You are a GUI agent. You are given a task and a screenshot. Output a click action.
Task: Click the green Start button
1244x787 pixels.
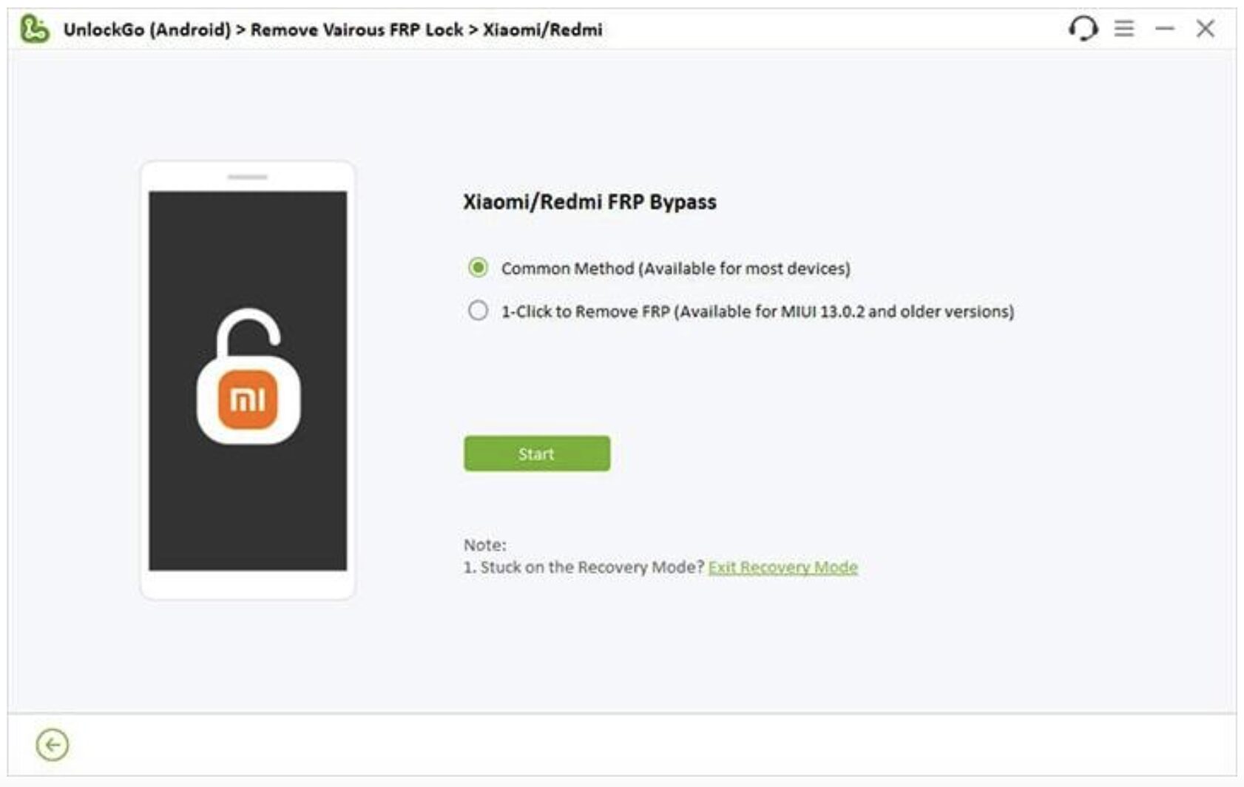tap(537, 453)
